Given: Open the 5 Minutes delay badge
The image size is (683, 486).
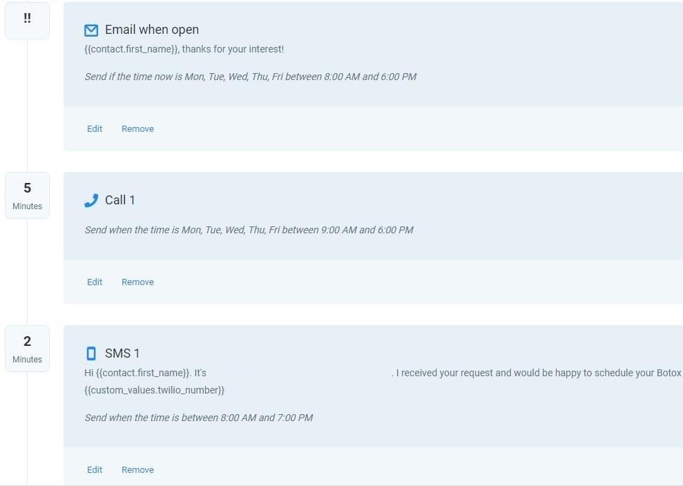Looking at the screenshot, I should (x=27, y=195).
